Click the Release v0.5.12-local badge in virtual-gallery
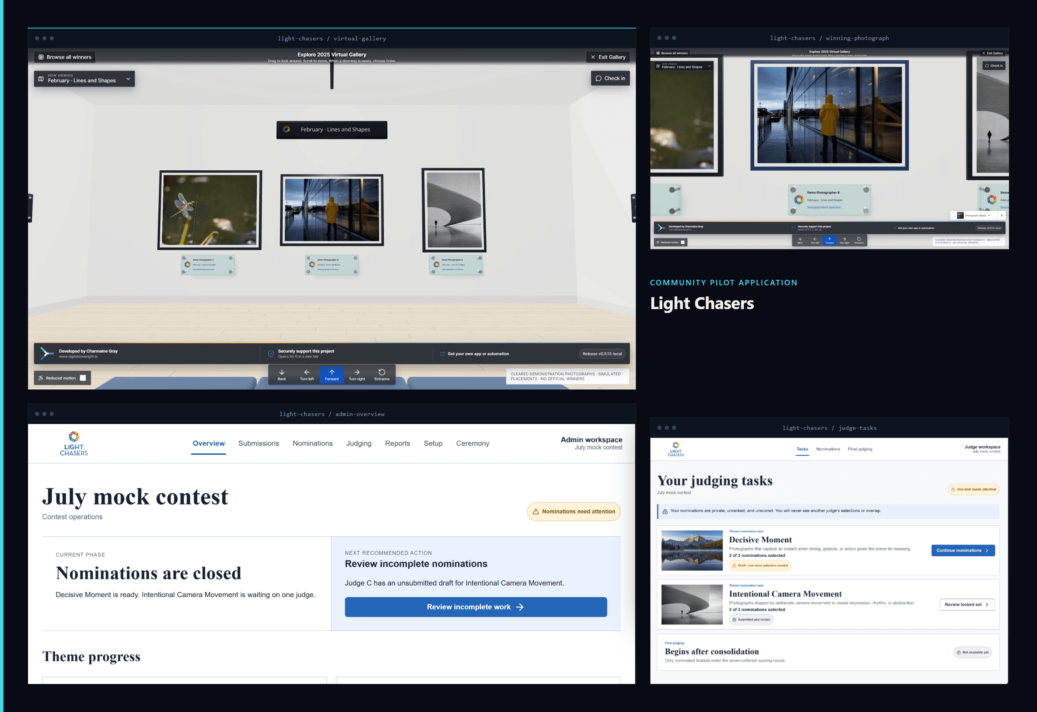1037x712 pixels. point(602,354)
